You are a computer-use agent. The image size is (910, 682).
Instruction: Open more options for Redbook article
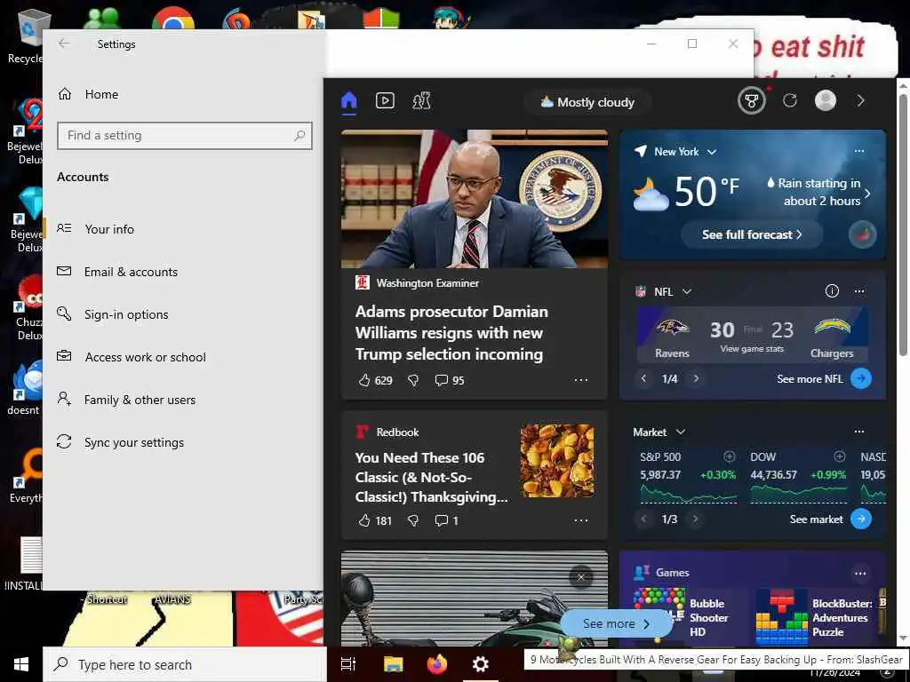pyautogui.click(x=581, y=520)
